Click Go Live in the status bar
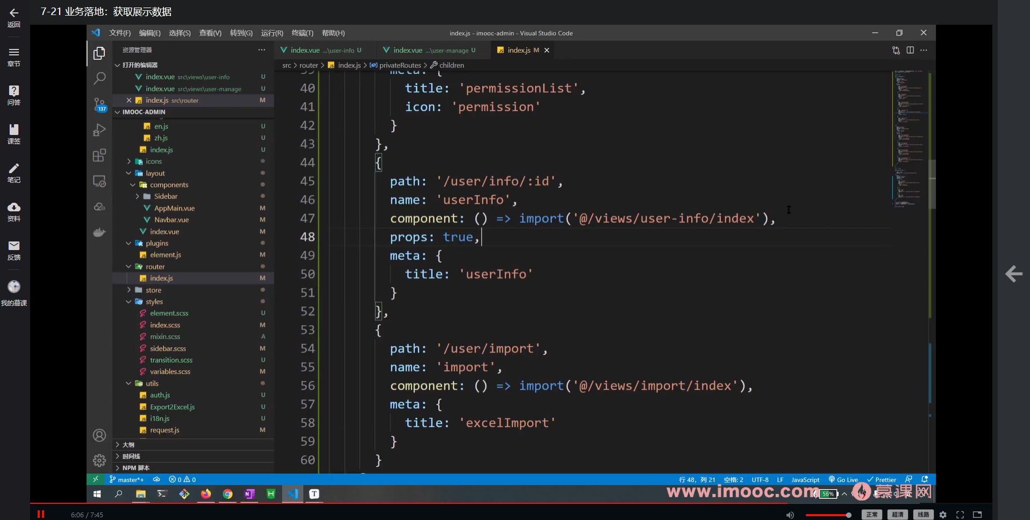The image size is (1030, 520). (x=843, y=480)
